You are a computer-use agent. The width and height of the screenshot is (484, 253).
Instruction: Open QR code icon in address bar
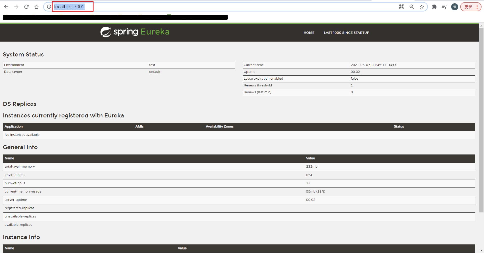(401, 7)
